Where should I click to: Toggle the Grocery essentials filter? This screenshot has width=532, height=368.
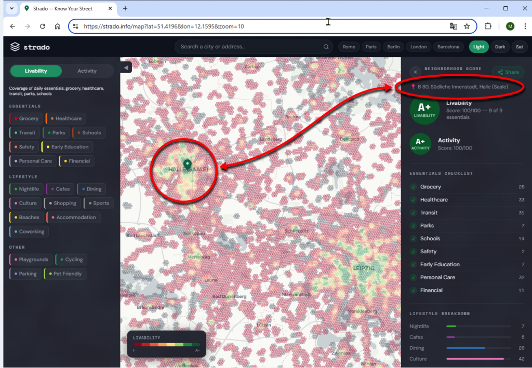click(26, 118)
